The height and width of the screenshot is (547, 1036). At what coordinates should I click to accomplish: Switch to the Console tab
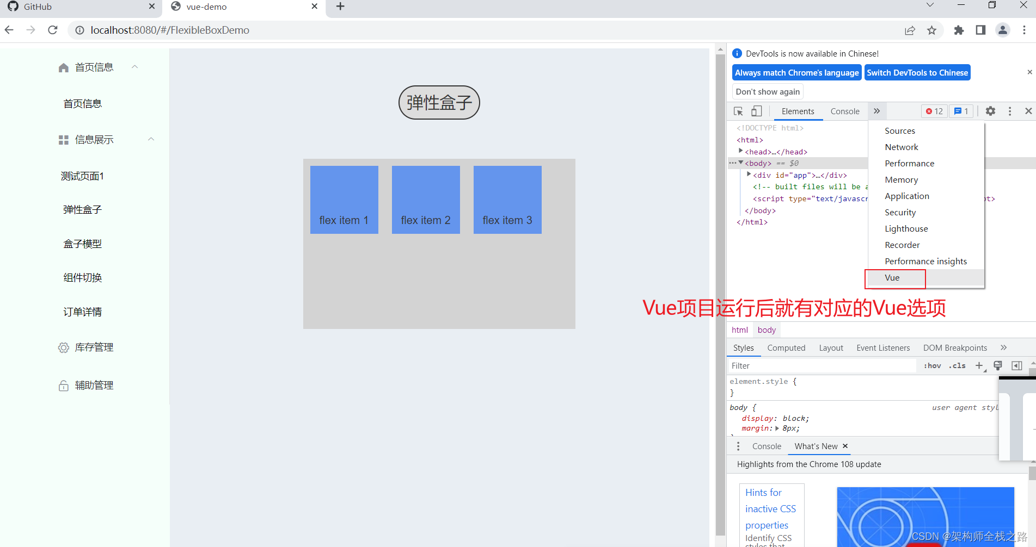point(844,111)
